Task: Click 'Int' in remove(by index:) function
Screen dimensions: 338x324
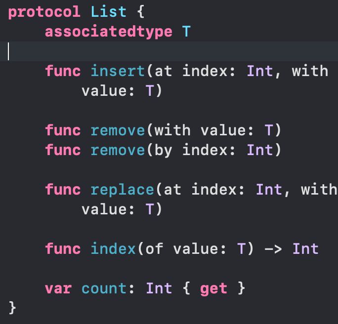Action: tap(260, 150)
